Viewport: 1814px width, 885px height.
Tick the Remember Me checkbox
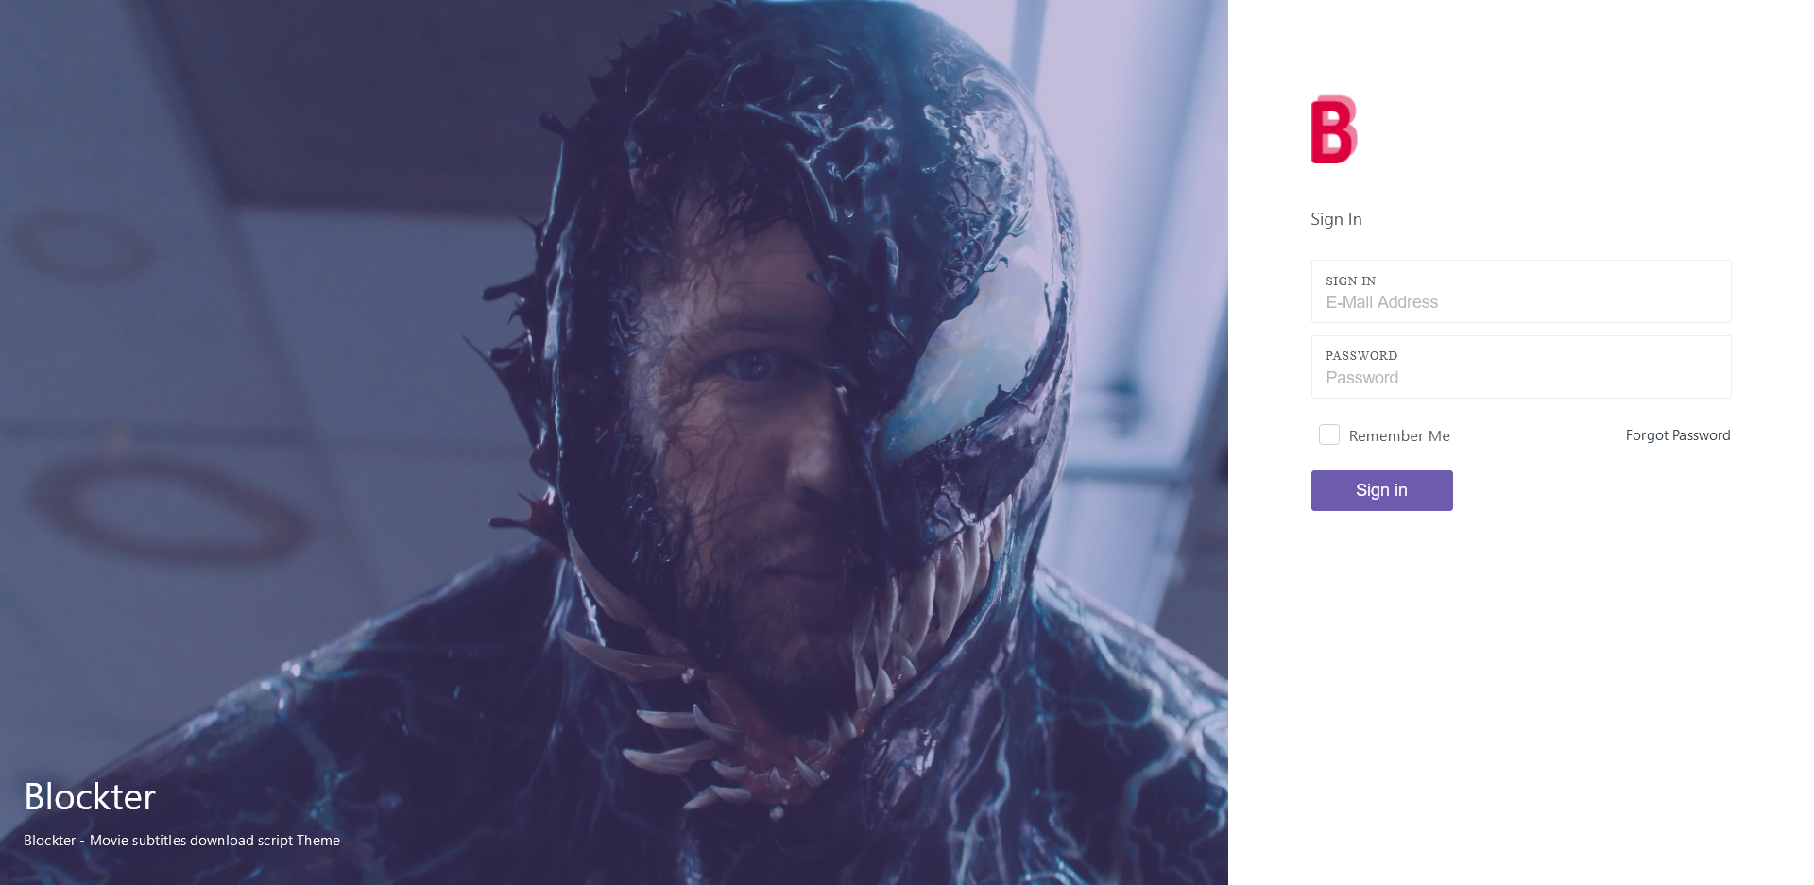pos(1329,434)
